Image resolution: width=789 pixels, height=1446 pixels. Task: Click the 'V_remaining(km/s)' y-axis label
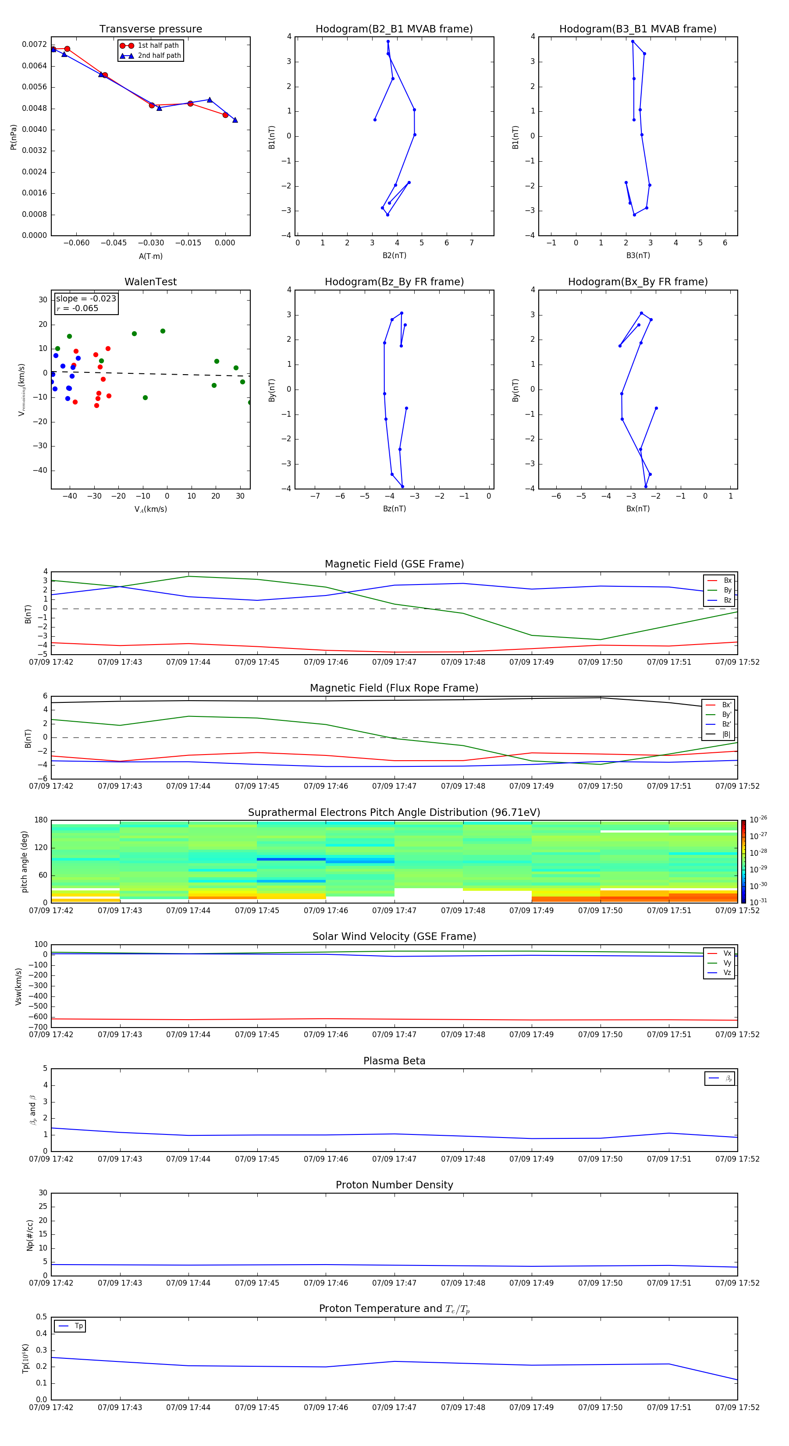pyautogui.click(x=21, y=390)
